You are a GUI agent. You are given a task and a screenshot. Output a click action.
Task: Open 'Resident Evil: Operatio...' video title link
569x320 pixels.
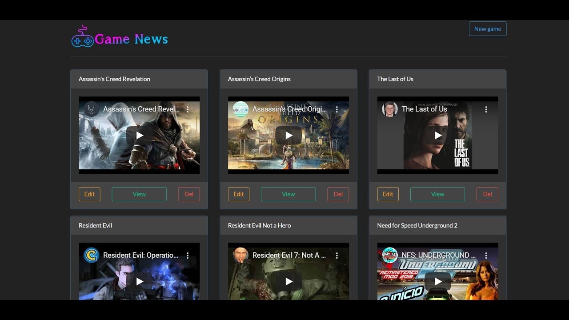pyautogui.click(x=140, y=255)
